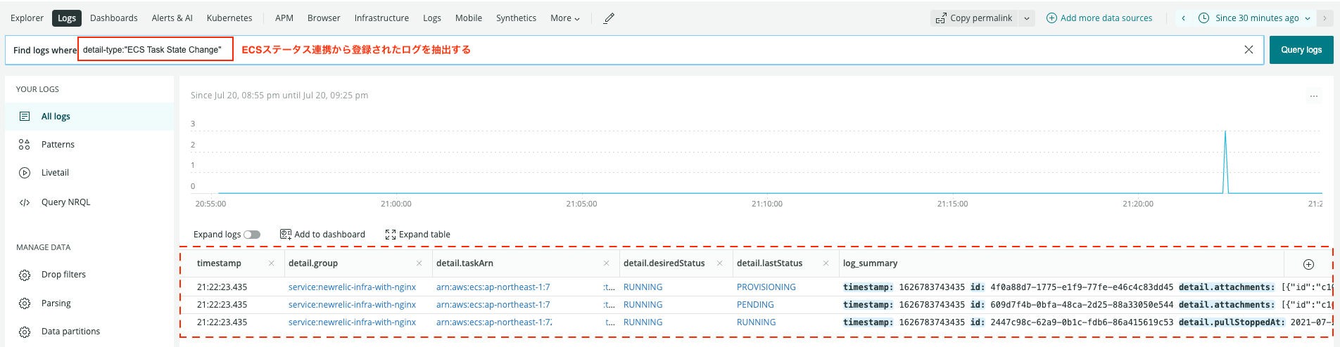Click the log_summary column header
This screenshot has height=347, width=1340.
pos(870,263)
